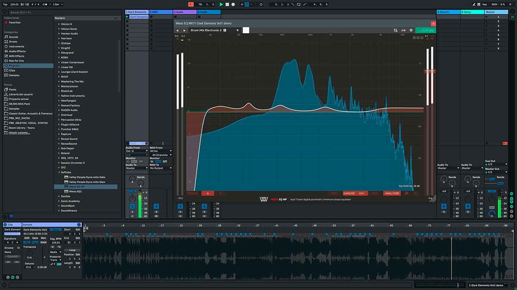This screenshot has width=517, height=290.
Task: Load next preset in Weiss EQ
Action: pyautogui.click(x=184, y=31)
